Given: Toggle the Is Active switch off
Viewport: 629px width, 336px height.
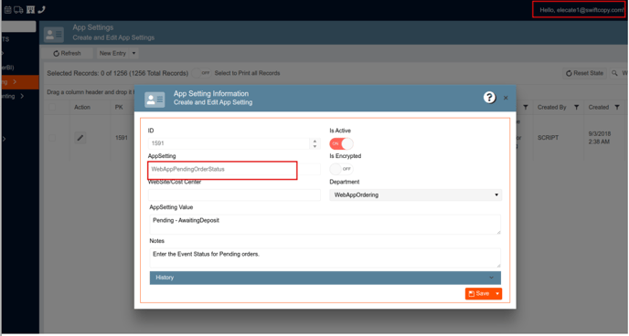Looking at the screenshot, I should [x=341, y=143].
